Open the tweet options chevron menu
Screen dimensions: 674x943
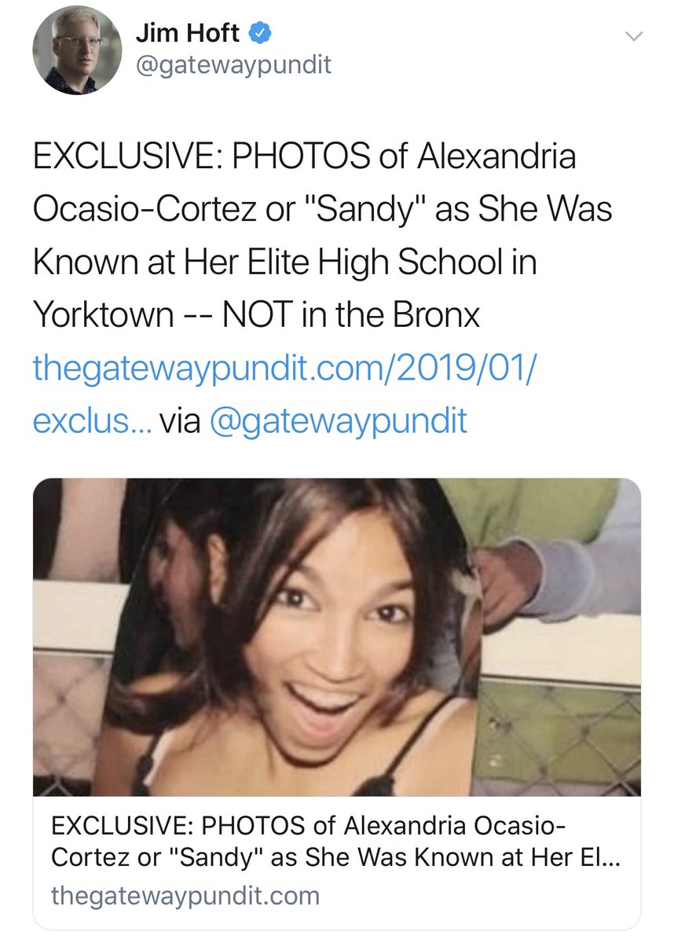pos(633,36)
